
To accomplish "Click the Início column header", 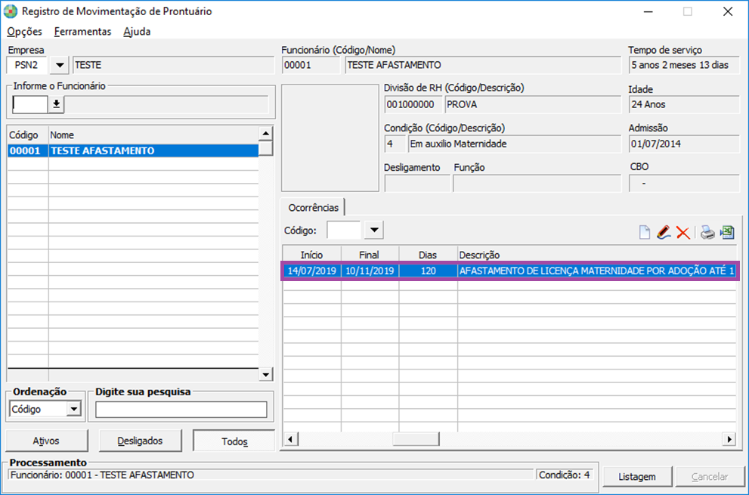I will click(311, 255).
